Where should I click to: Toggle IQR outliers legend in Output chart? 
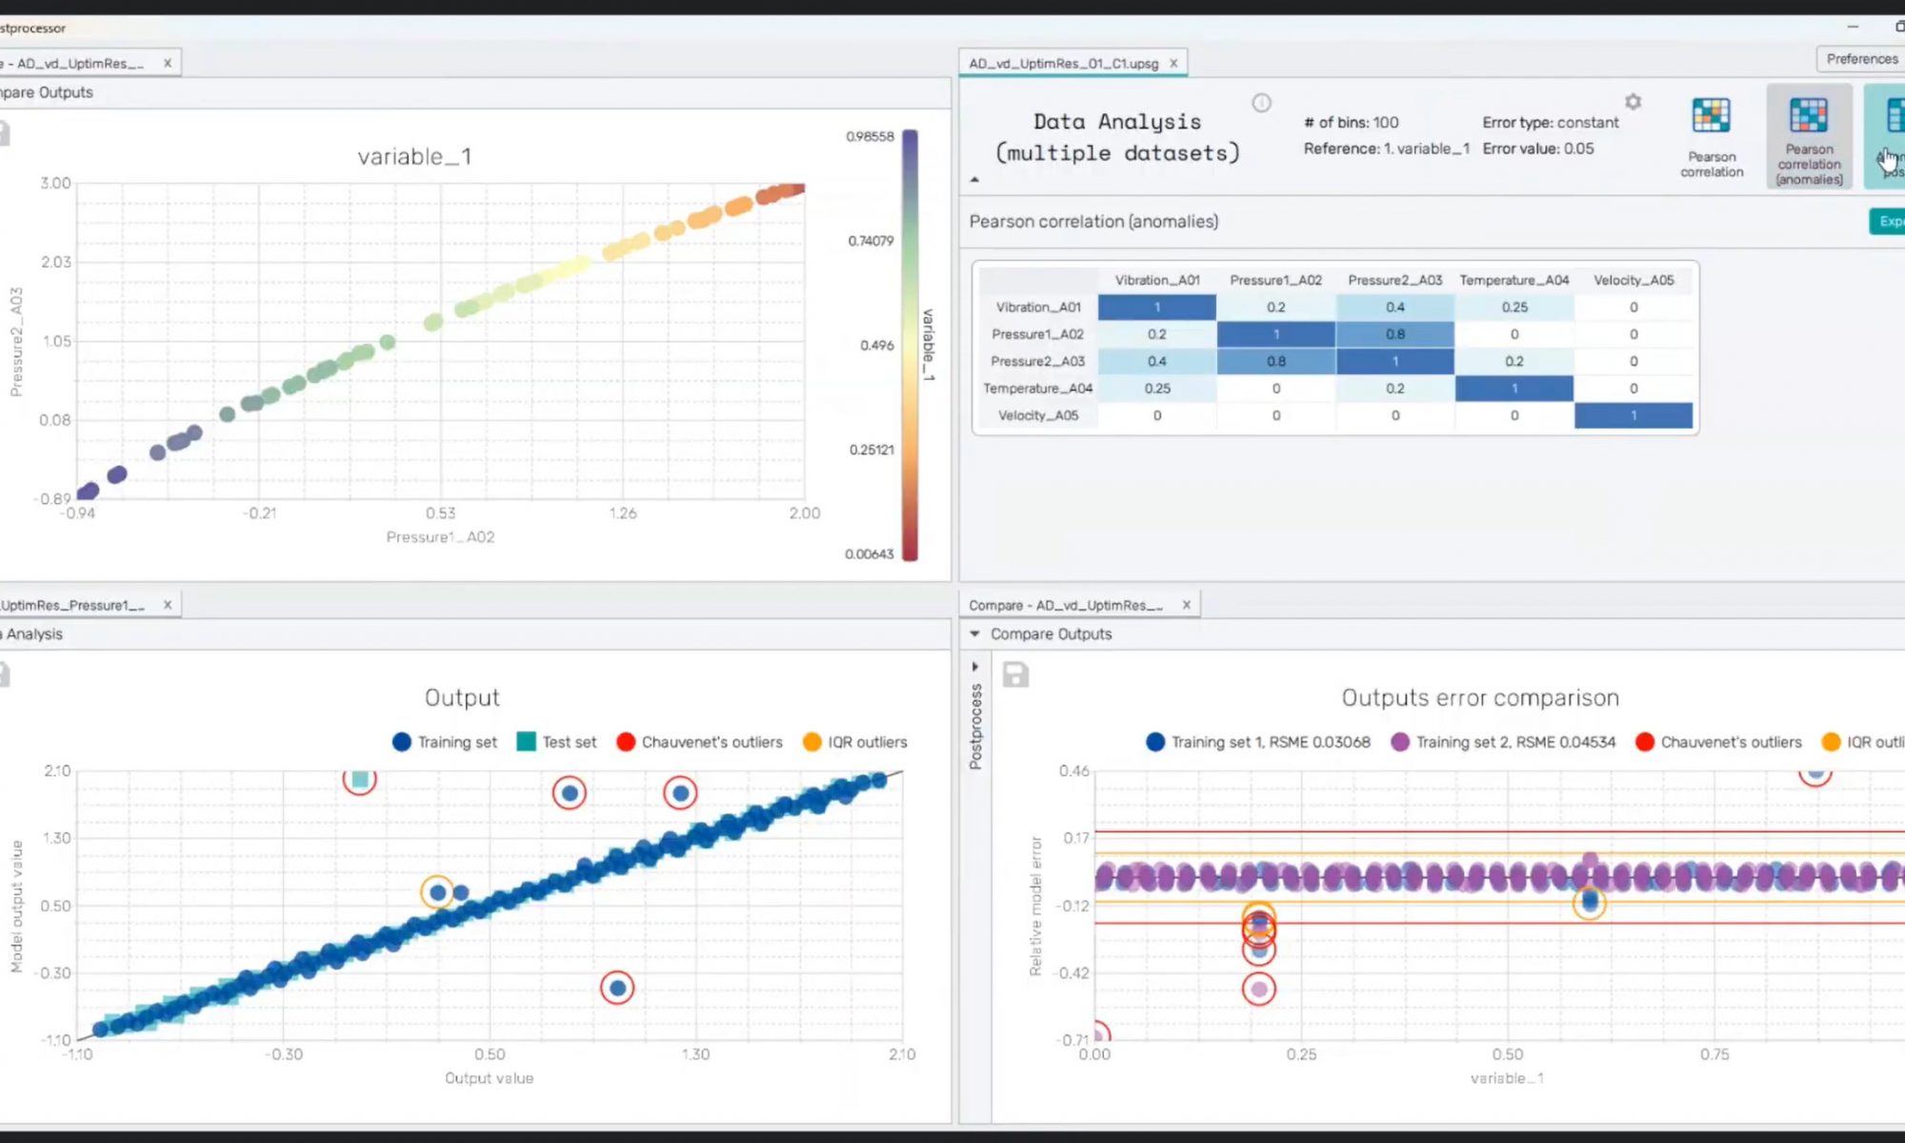(x=854, y=742)
